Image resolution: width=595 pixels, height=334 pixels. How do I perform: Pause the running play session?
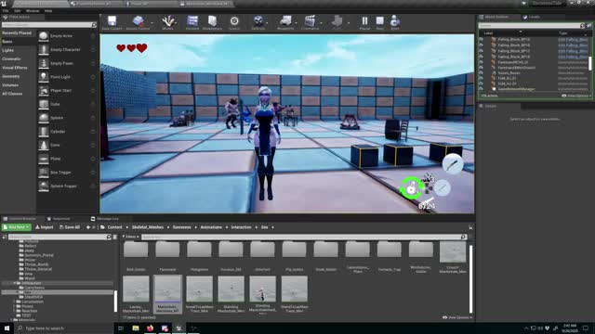[364, 20]
